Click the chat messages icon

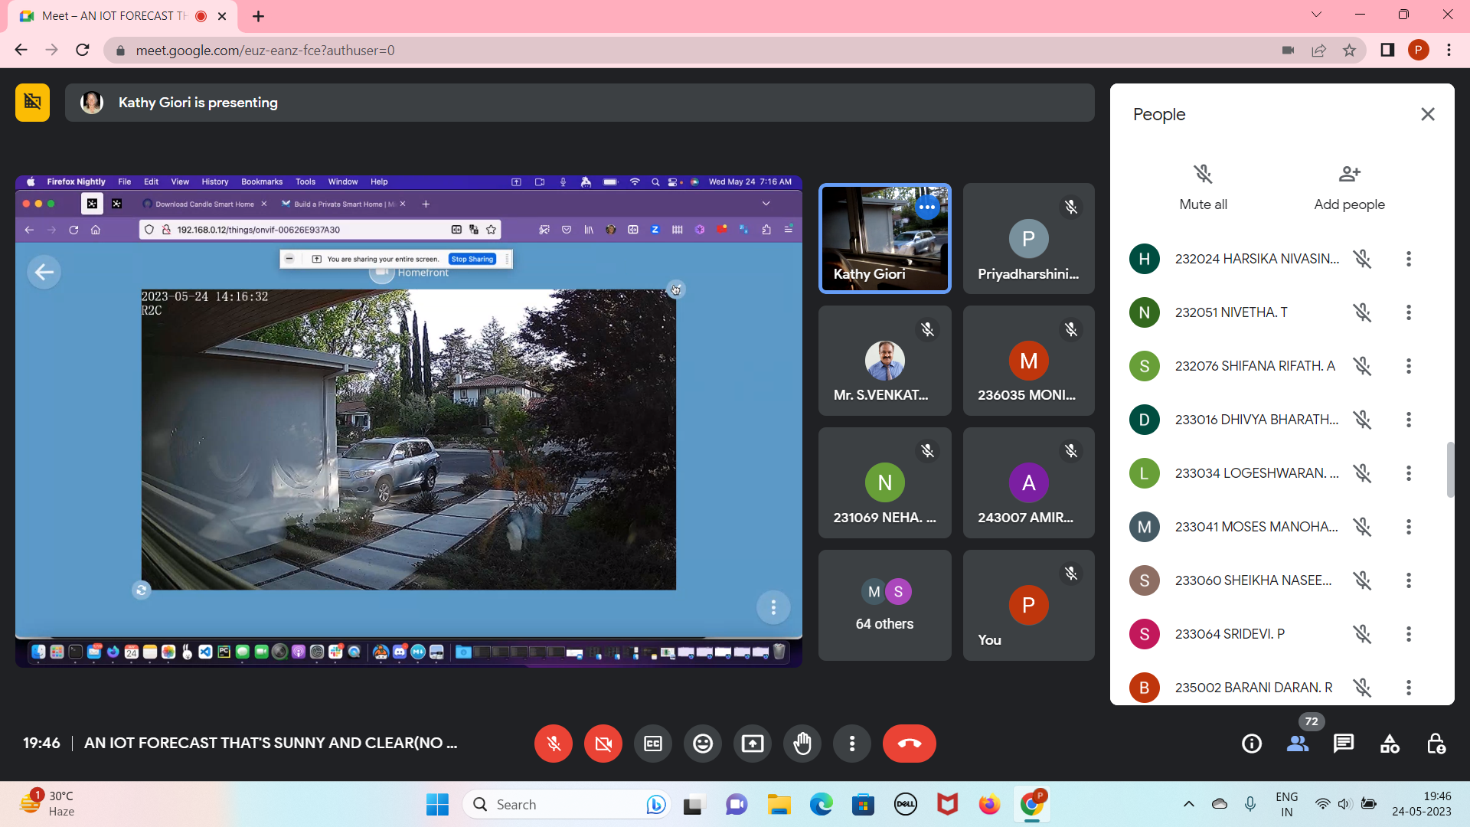click(1344, 744)
